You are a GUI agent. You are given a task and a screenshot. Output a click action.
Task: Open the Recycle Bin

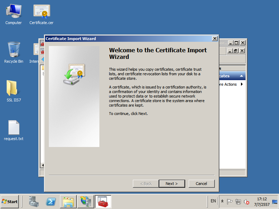tap(14, 52)
